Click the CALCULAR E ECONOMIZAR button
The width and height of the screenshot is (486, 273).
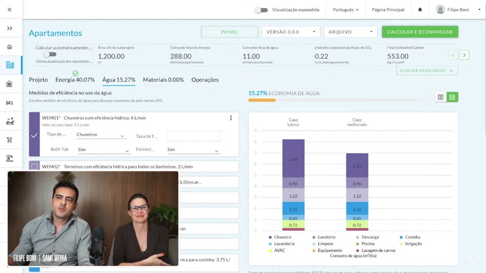420,32
